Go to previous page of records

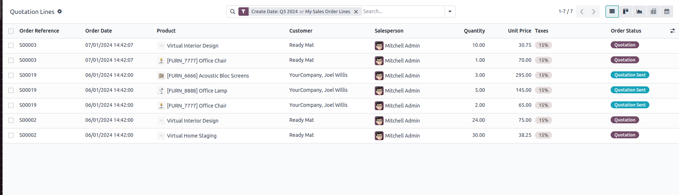point(582,12)
